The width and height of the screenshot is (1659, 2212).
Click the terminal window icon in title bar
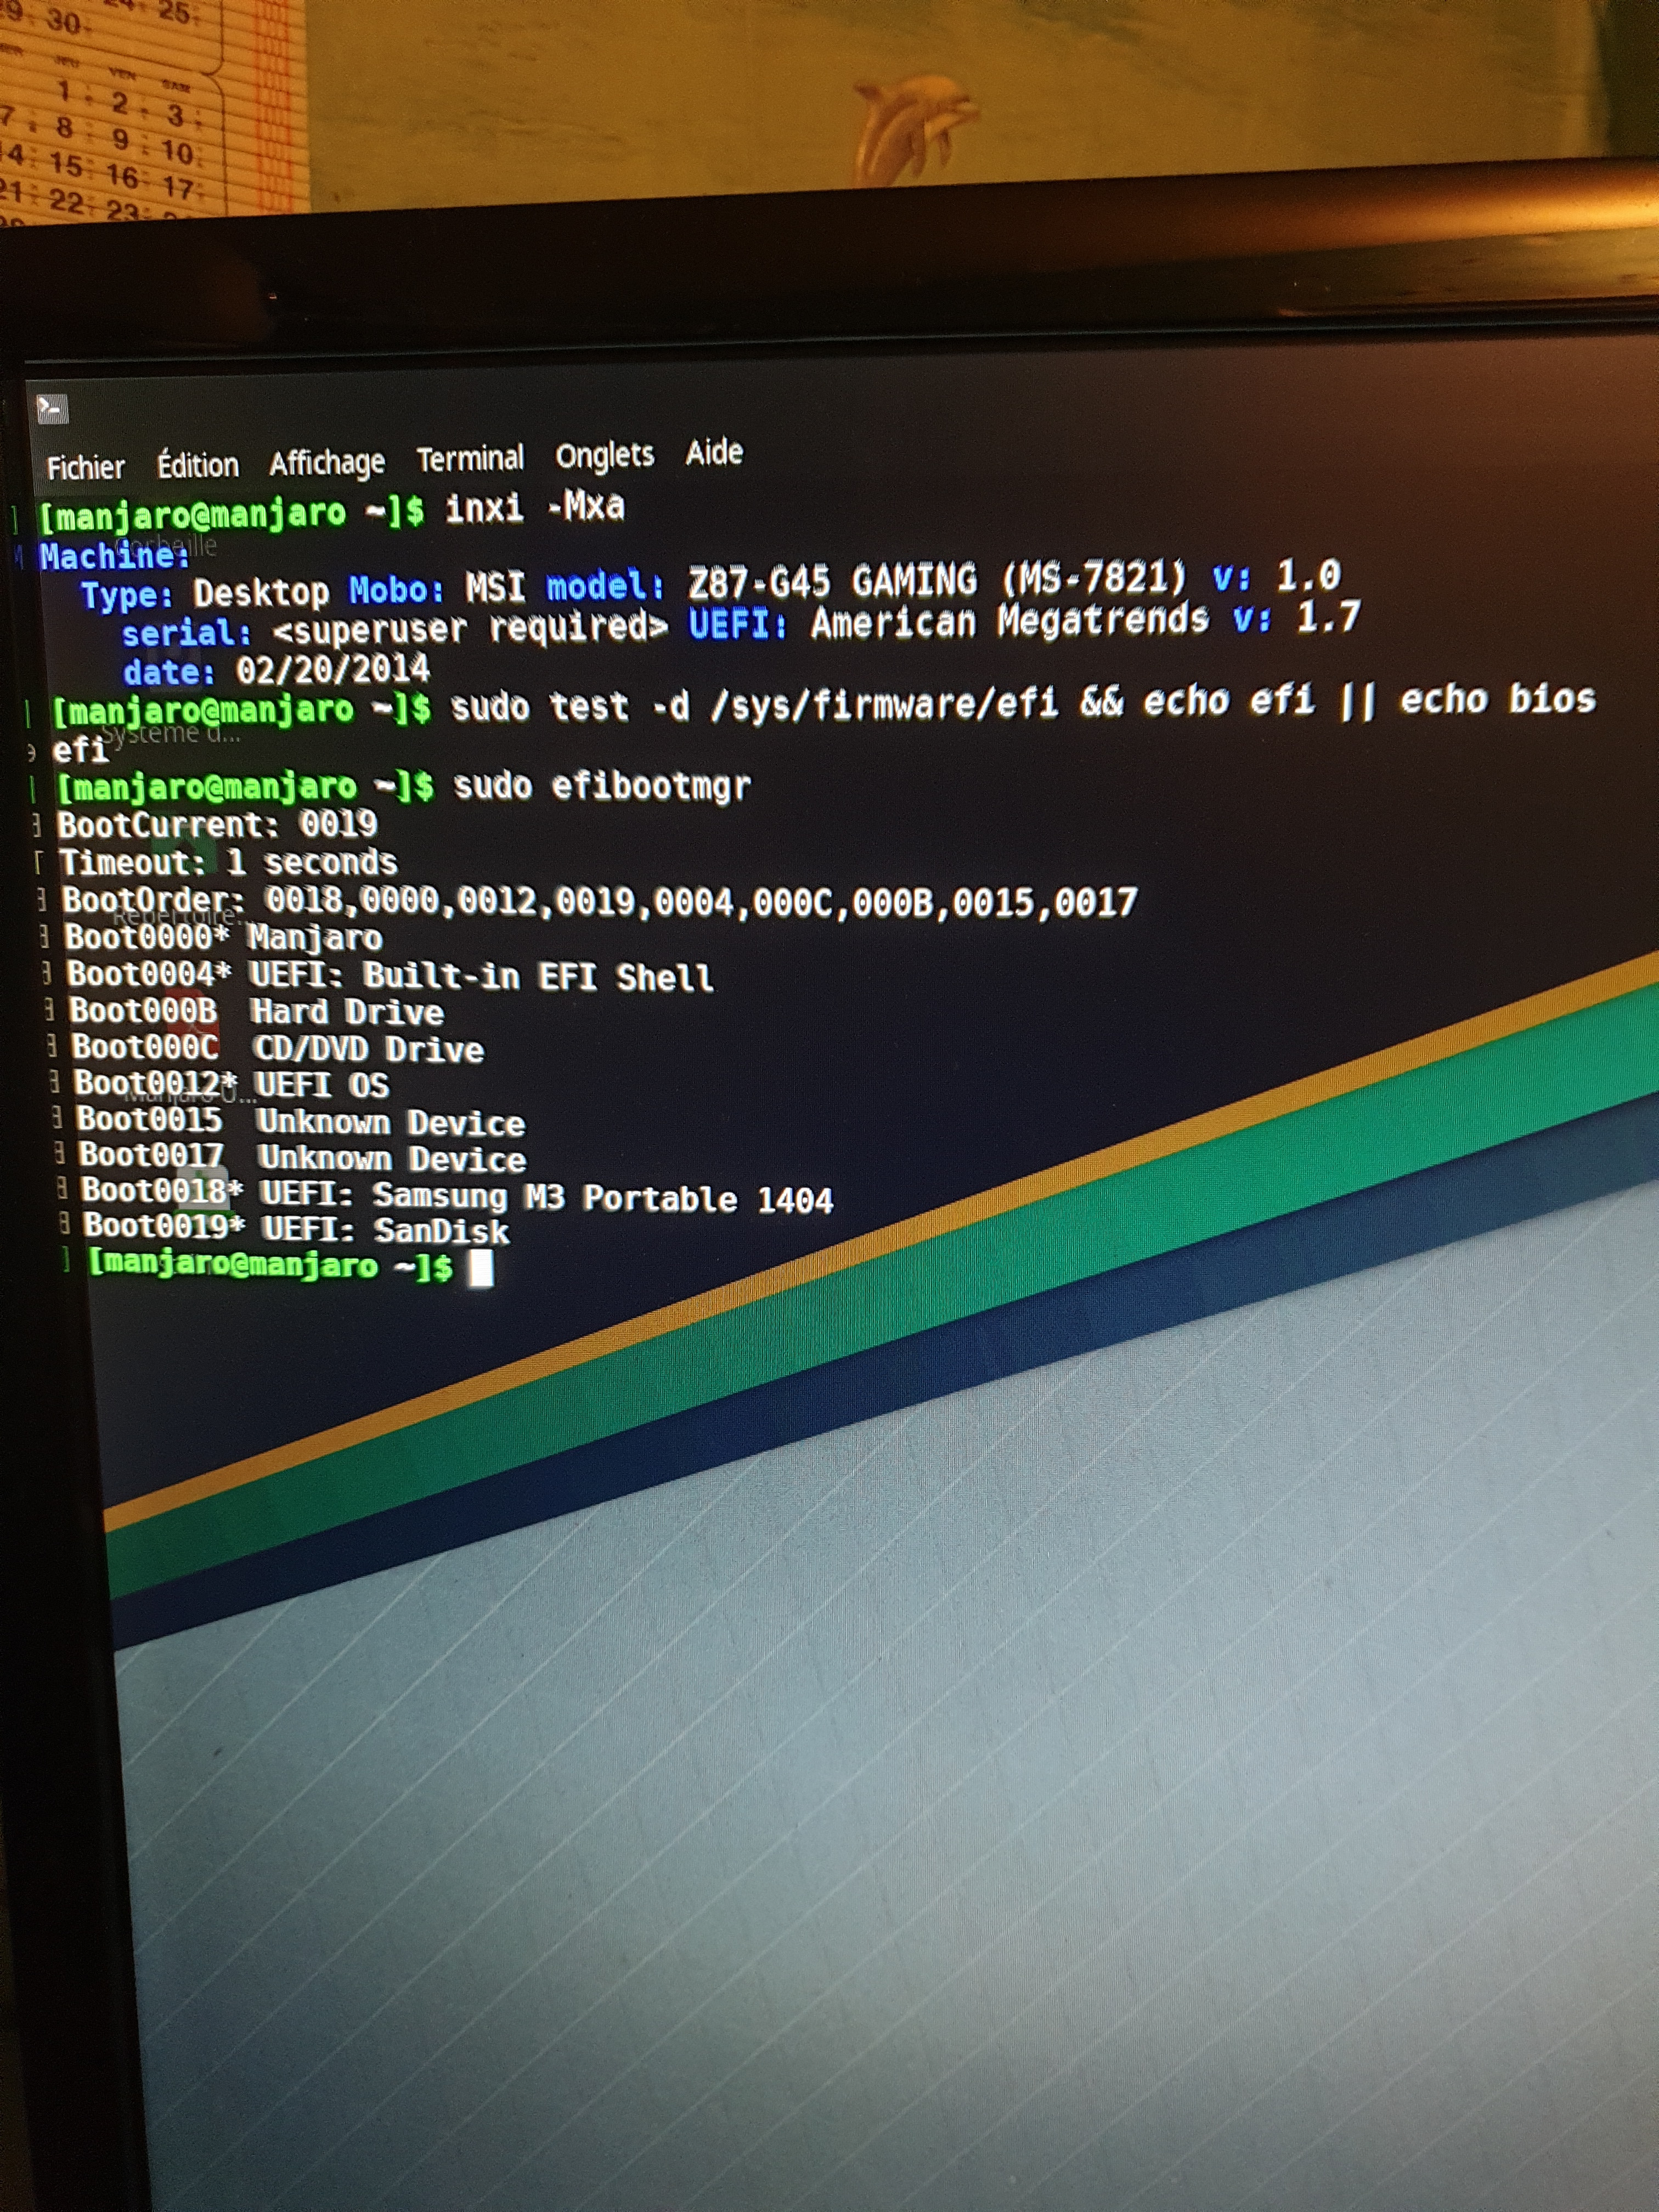coord(52,408)
